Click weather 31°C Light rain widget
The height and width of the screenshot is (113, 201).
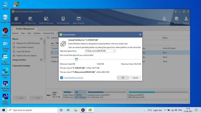153,110
